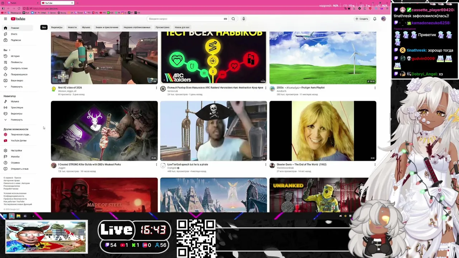Open options menu for Skeeter Davis video
The height and width of the screenshot is (258, 459).
tap(375, 165)
